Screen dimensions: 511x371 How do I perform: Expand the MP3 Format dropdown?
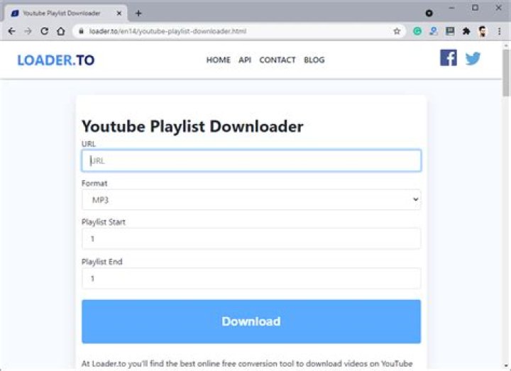(x=251, y=199)
